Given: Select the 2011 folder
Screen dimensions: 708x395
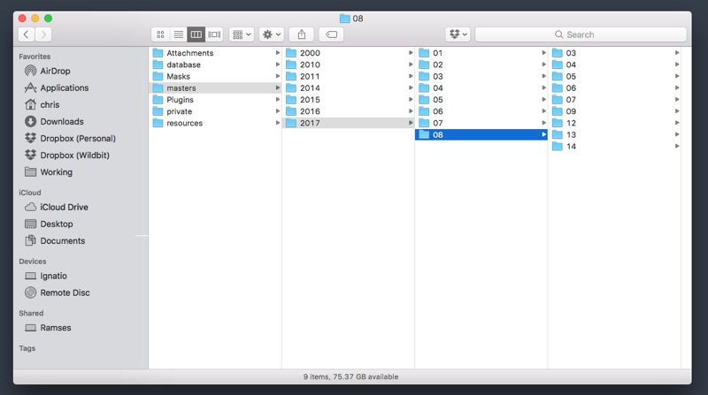Looking at the screenshot, I should [348, 76].
